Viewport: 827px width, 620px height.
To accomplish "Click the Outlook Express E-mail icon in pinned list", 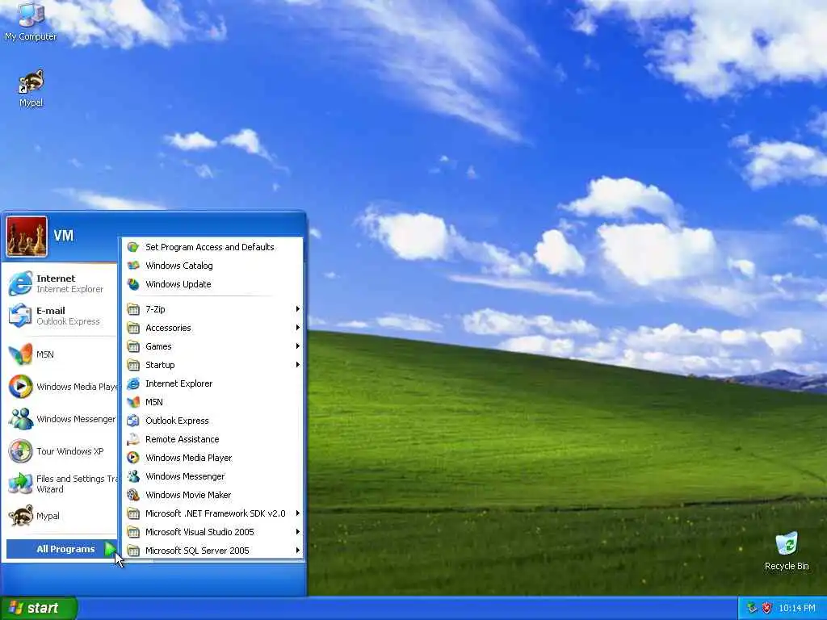I will (20, 316).
